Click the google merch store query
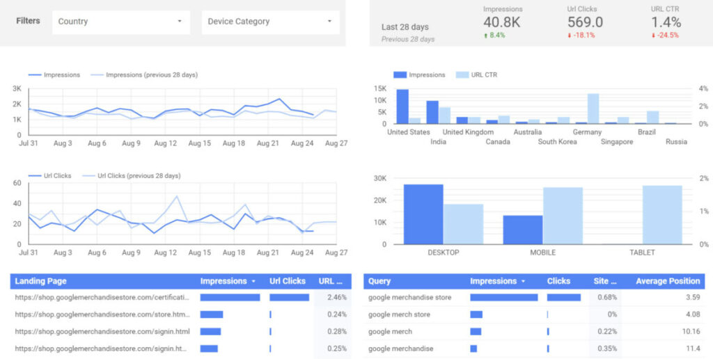This screenshot has height=359, width=713. [x=399, y=314]
